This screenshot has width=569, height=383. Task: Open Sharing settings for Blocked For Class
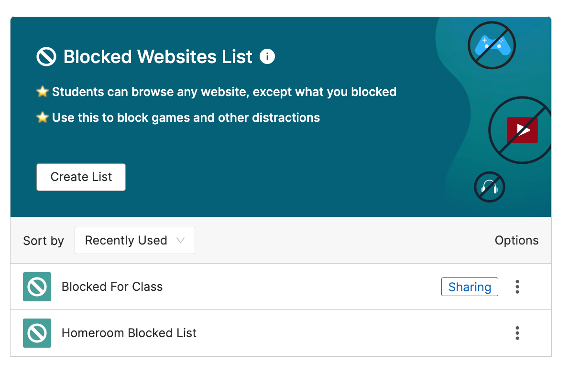pos(470,287)
